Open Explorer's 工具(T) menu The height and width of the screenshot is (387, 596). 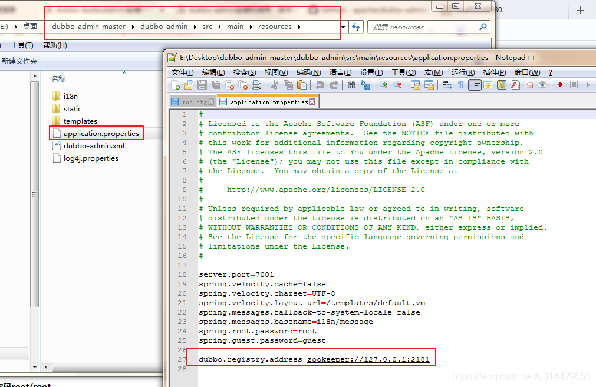click(x=22, y=45)
